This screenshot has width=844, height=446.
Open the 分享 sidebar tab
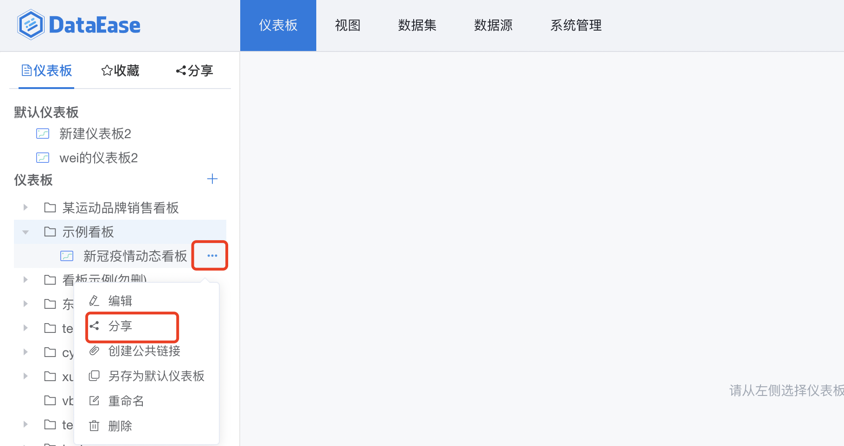194,70
